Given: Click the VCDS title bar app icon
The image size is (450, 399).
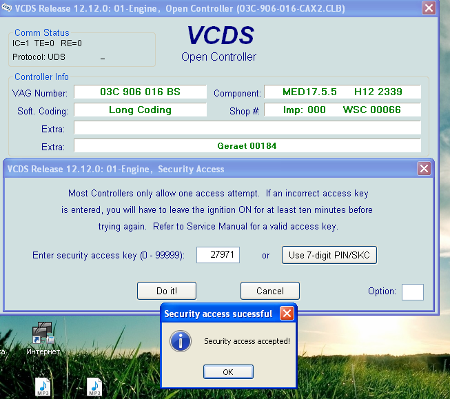Looking at the screenshot, I should click(x=6, y=8).
